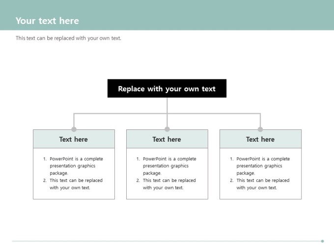Click the gray connector dot above right box
Image resolution: width=334 pixels, height=250 pixels.
260,129
